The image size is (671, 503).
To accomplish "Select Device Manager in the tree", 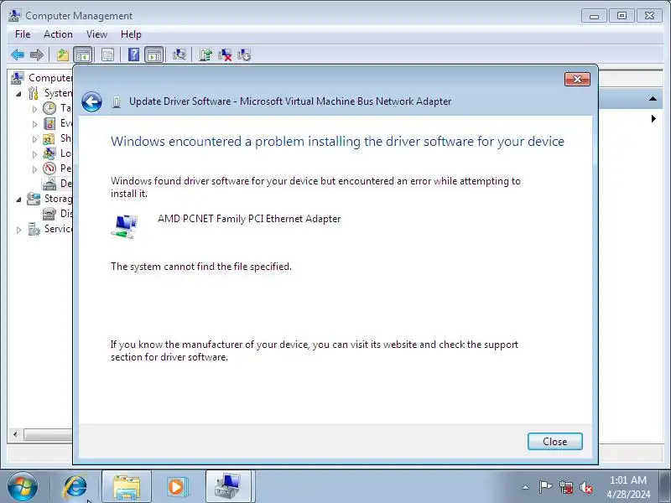I will click(x=57, y=184).
